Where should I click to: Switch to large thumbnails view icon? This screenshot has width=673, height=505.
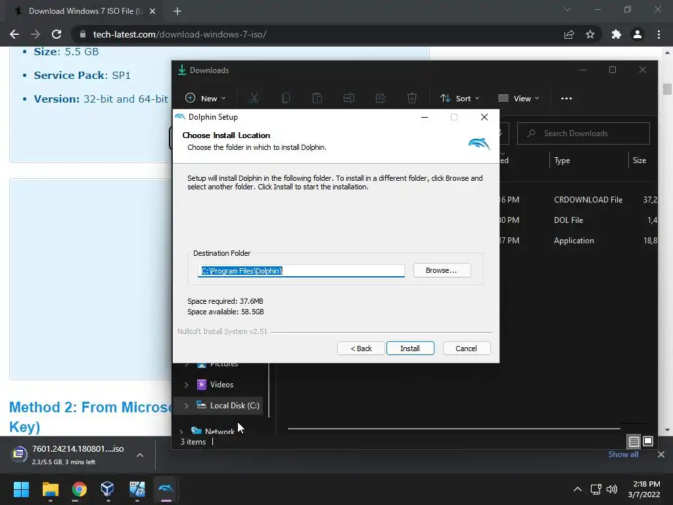(648, 441)
